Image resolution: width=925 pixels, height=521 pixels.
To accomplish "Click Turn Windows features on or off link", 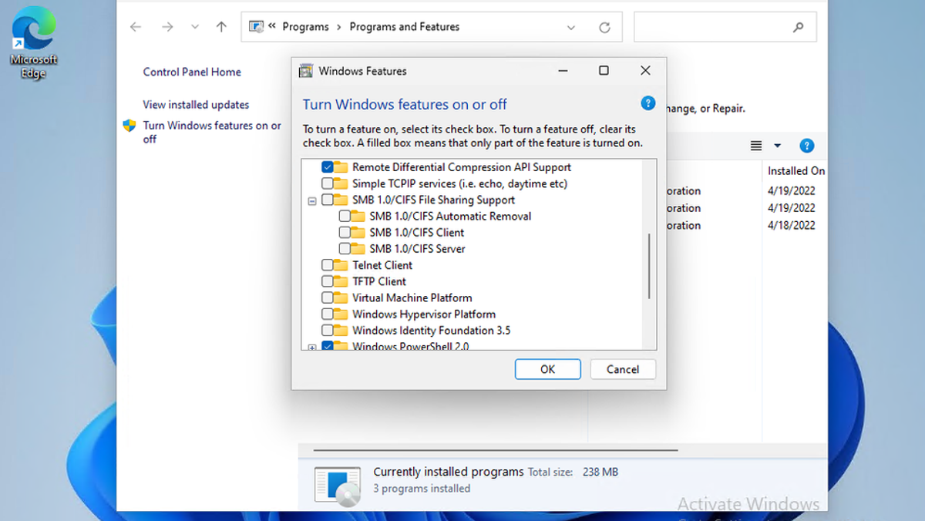I will point(212,132).
